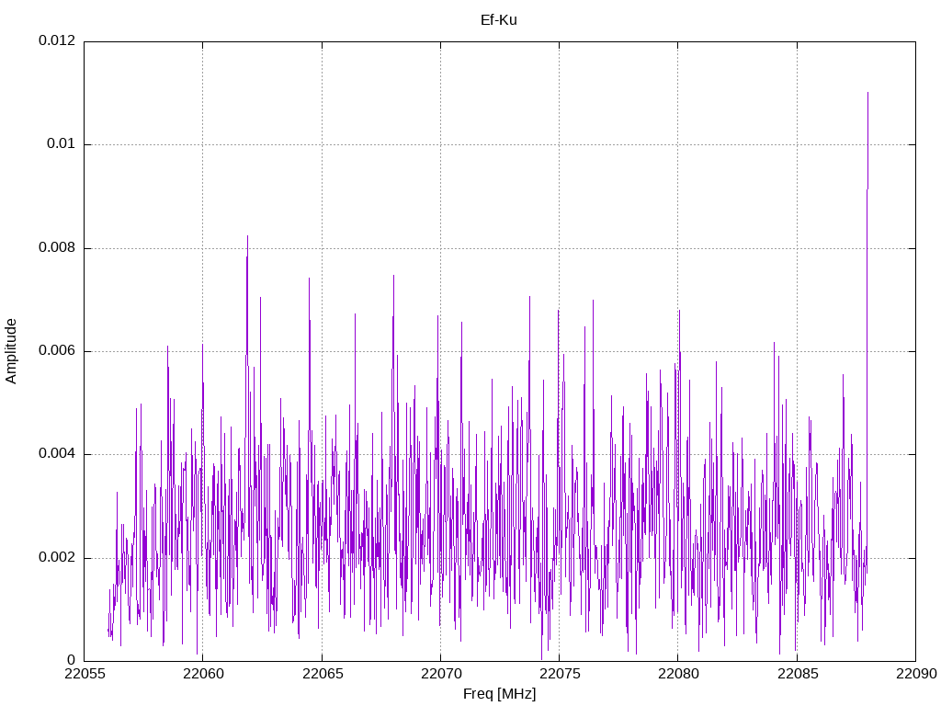941x706 pixels.
Task: Click x-axis tick value 22075
Action: (x=560, y=674)
